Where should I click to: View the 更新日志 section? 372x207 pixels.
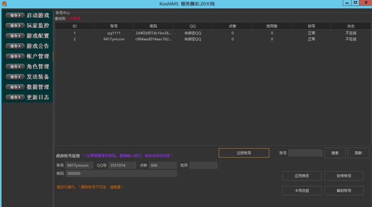click(x=38, y=97)
